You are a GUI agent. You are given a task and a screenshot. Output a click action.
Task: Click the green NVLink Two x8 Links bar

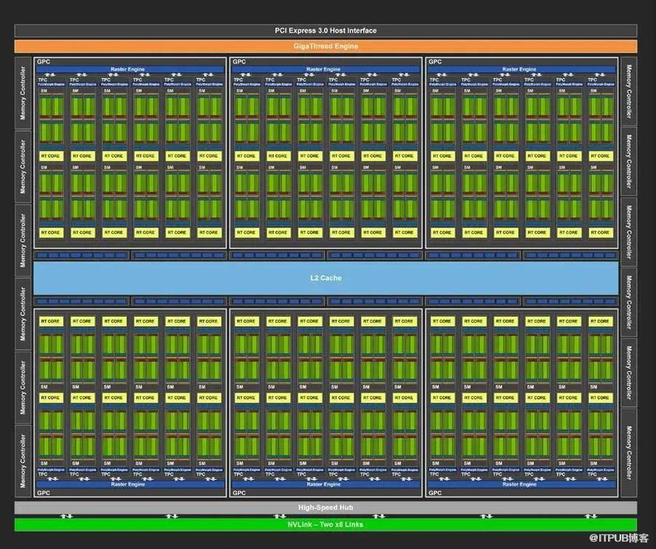(326, 525)
